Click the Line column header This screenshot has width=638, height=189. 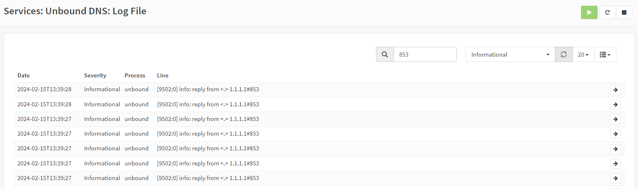(163, 75)
